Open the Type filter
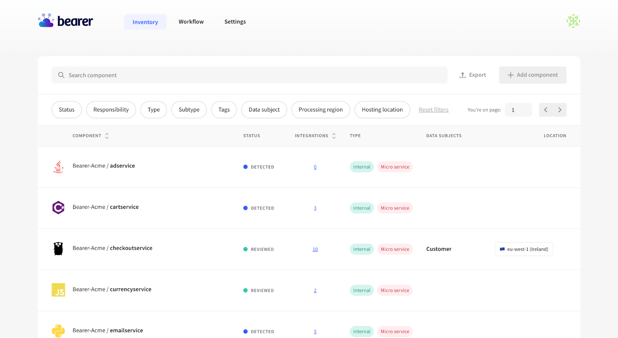The image size is (618, 338). (x=153, y=110)
